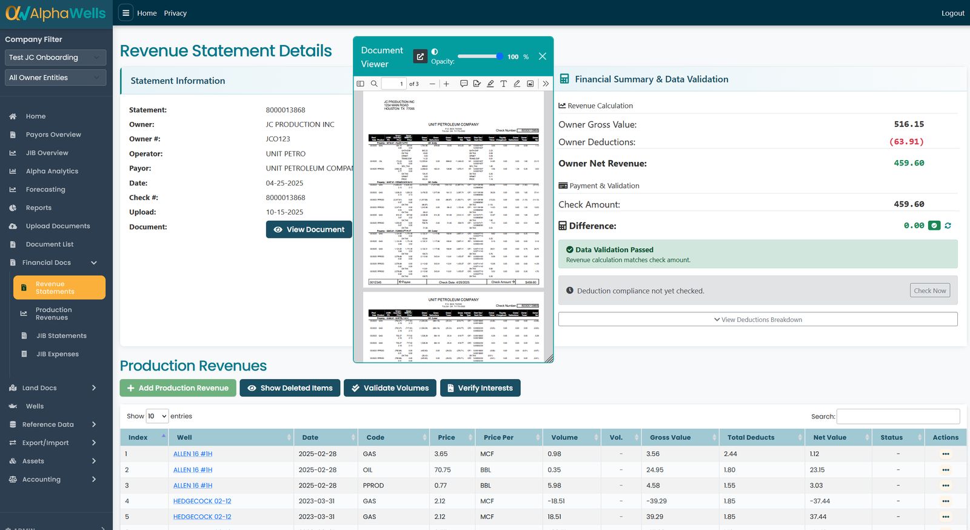Image resolution: width=970 pixels, height=530 pixels.
Task: Add a comment annotation in PDF viewer
Action: point(464,84)
